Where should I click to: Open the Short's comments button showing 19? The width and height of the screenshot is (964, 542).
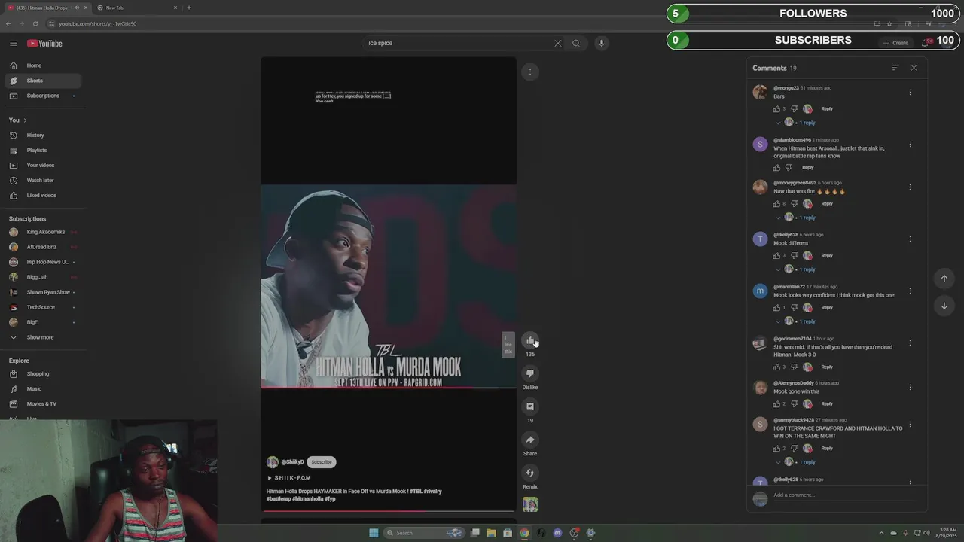(530, 406)
